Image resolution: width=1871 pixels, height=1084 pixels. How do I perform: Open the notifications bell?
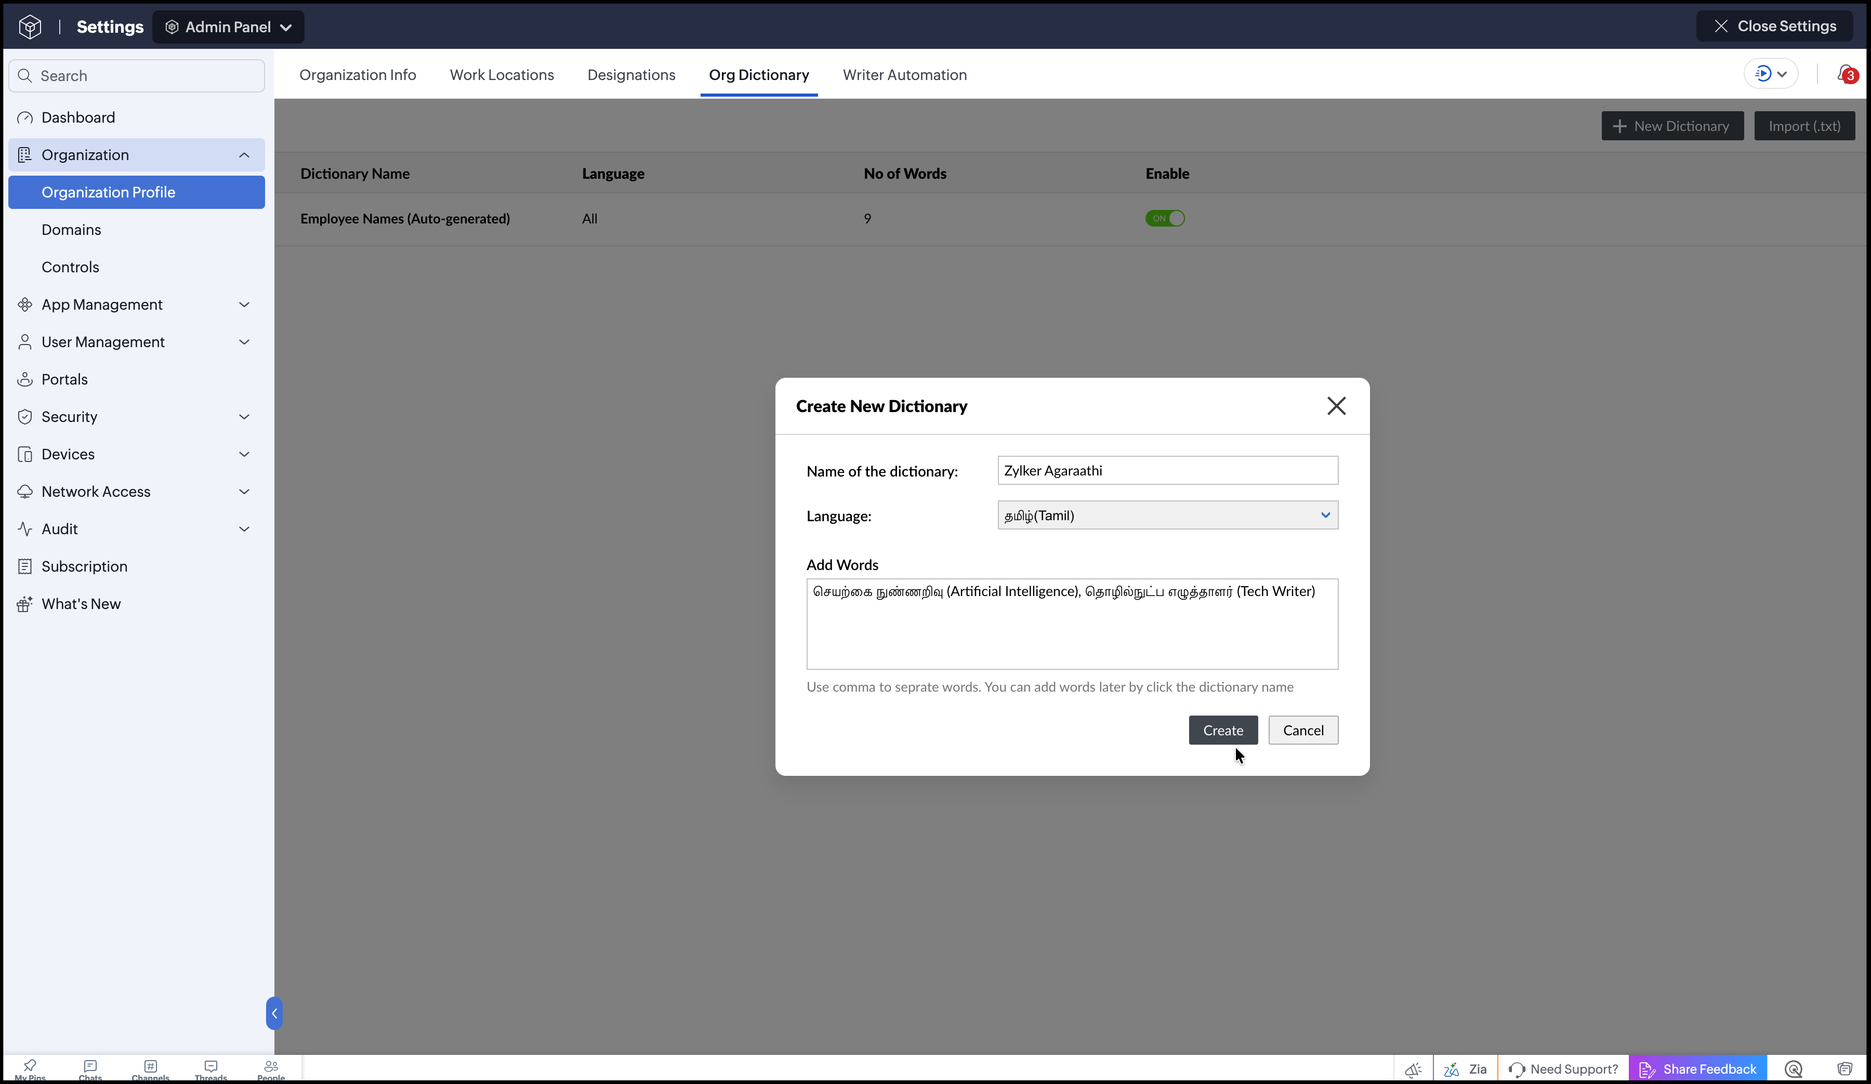(x=1847, y=74)
